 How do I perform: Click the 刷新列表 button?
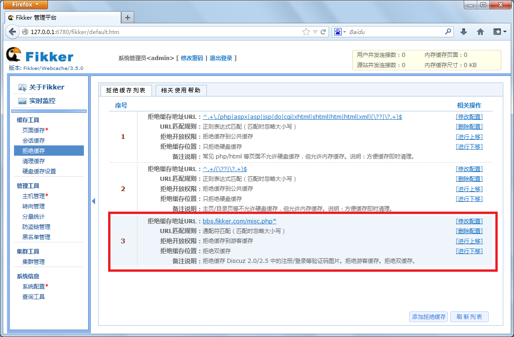(x=469, y=316)
